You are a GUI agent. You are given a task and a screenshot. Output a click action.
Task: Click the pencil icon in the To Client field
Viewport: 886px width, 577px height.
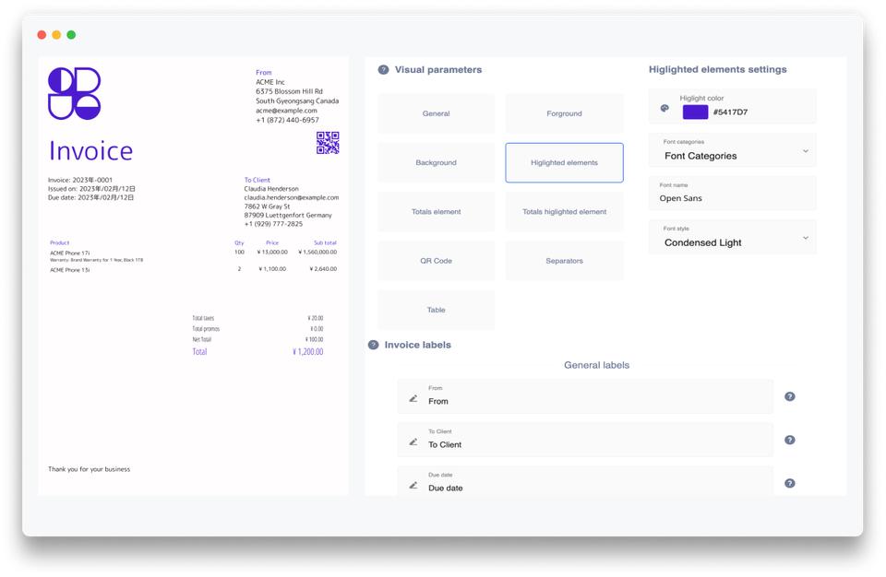tap(412, 440)
